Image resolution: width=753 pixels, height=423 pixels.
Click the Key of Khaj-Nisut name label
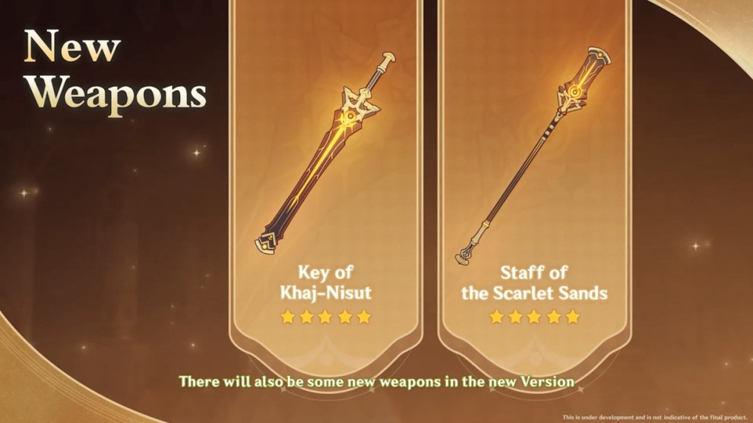tap(326, 283)
